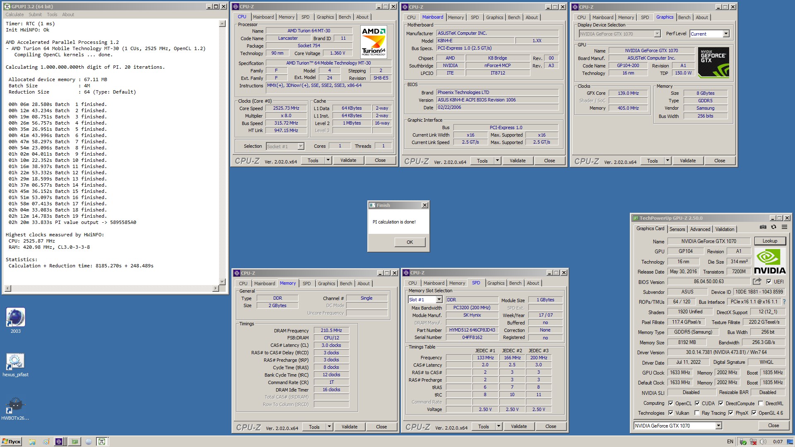Take a GPU-Z screenshot with camera icon
This screenshot has height=447, width=795.
[763, 227]
